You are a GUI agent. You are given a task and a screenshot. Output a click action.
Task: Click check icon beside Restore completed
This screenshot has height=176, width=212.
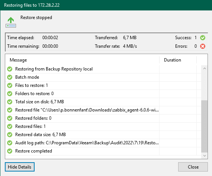click(x=10, y=151)
